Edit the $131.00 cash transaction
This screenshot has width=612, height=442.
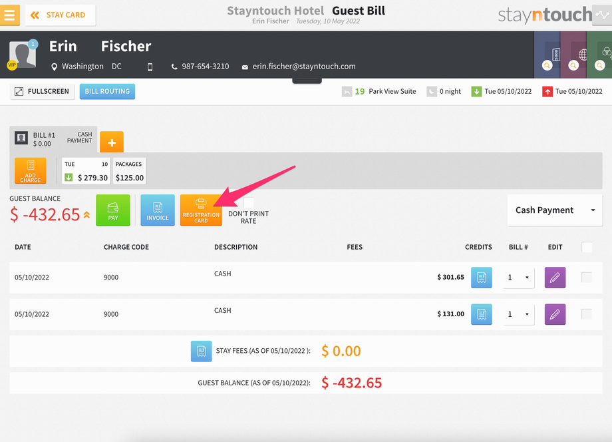click(555, 314)
